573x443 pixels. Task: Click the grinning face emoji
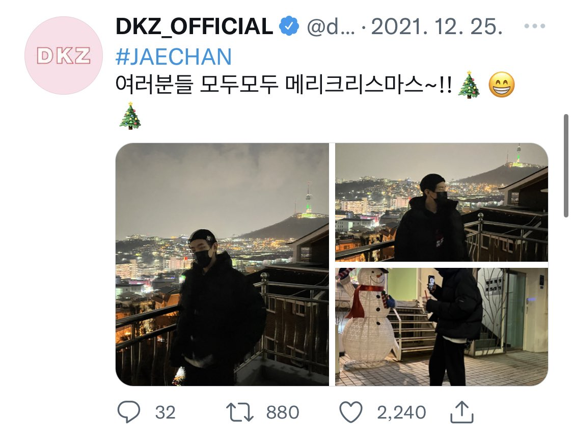click(501, 85)
